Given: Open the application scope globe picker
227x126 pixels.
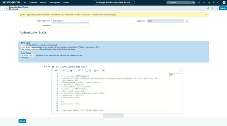Looking at the screenshot, I should tap(199, 3).
